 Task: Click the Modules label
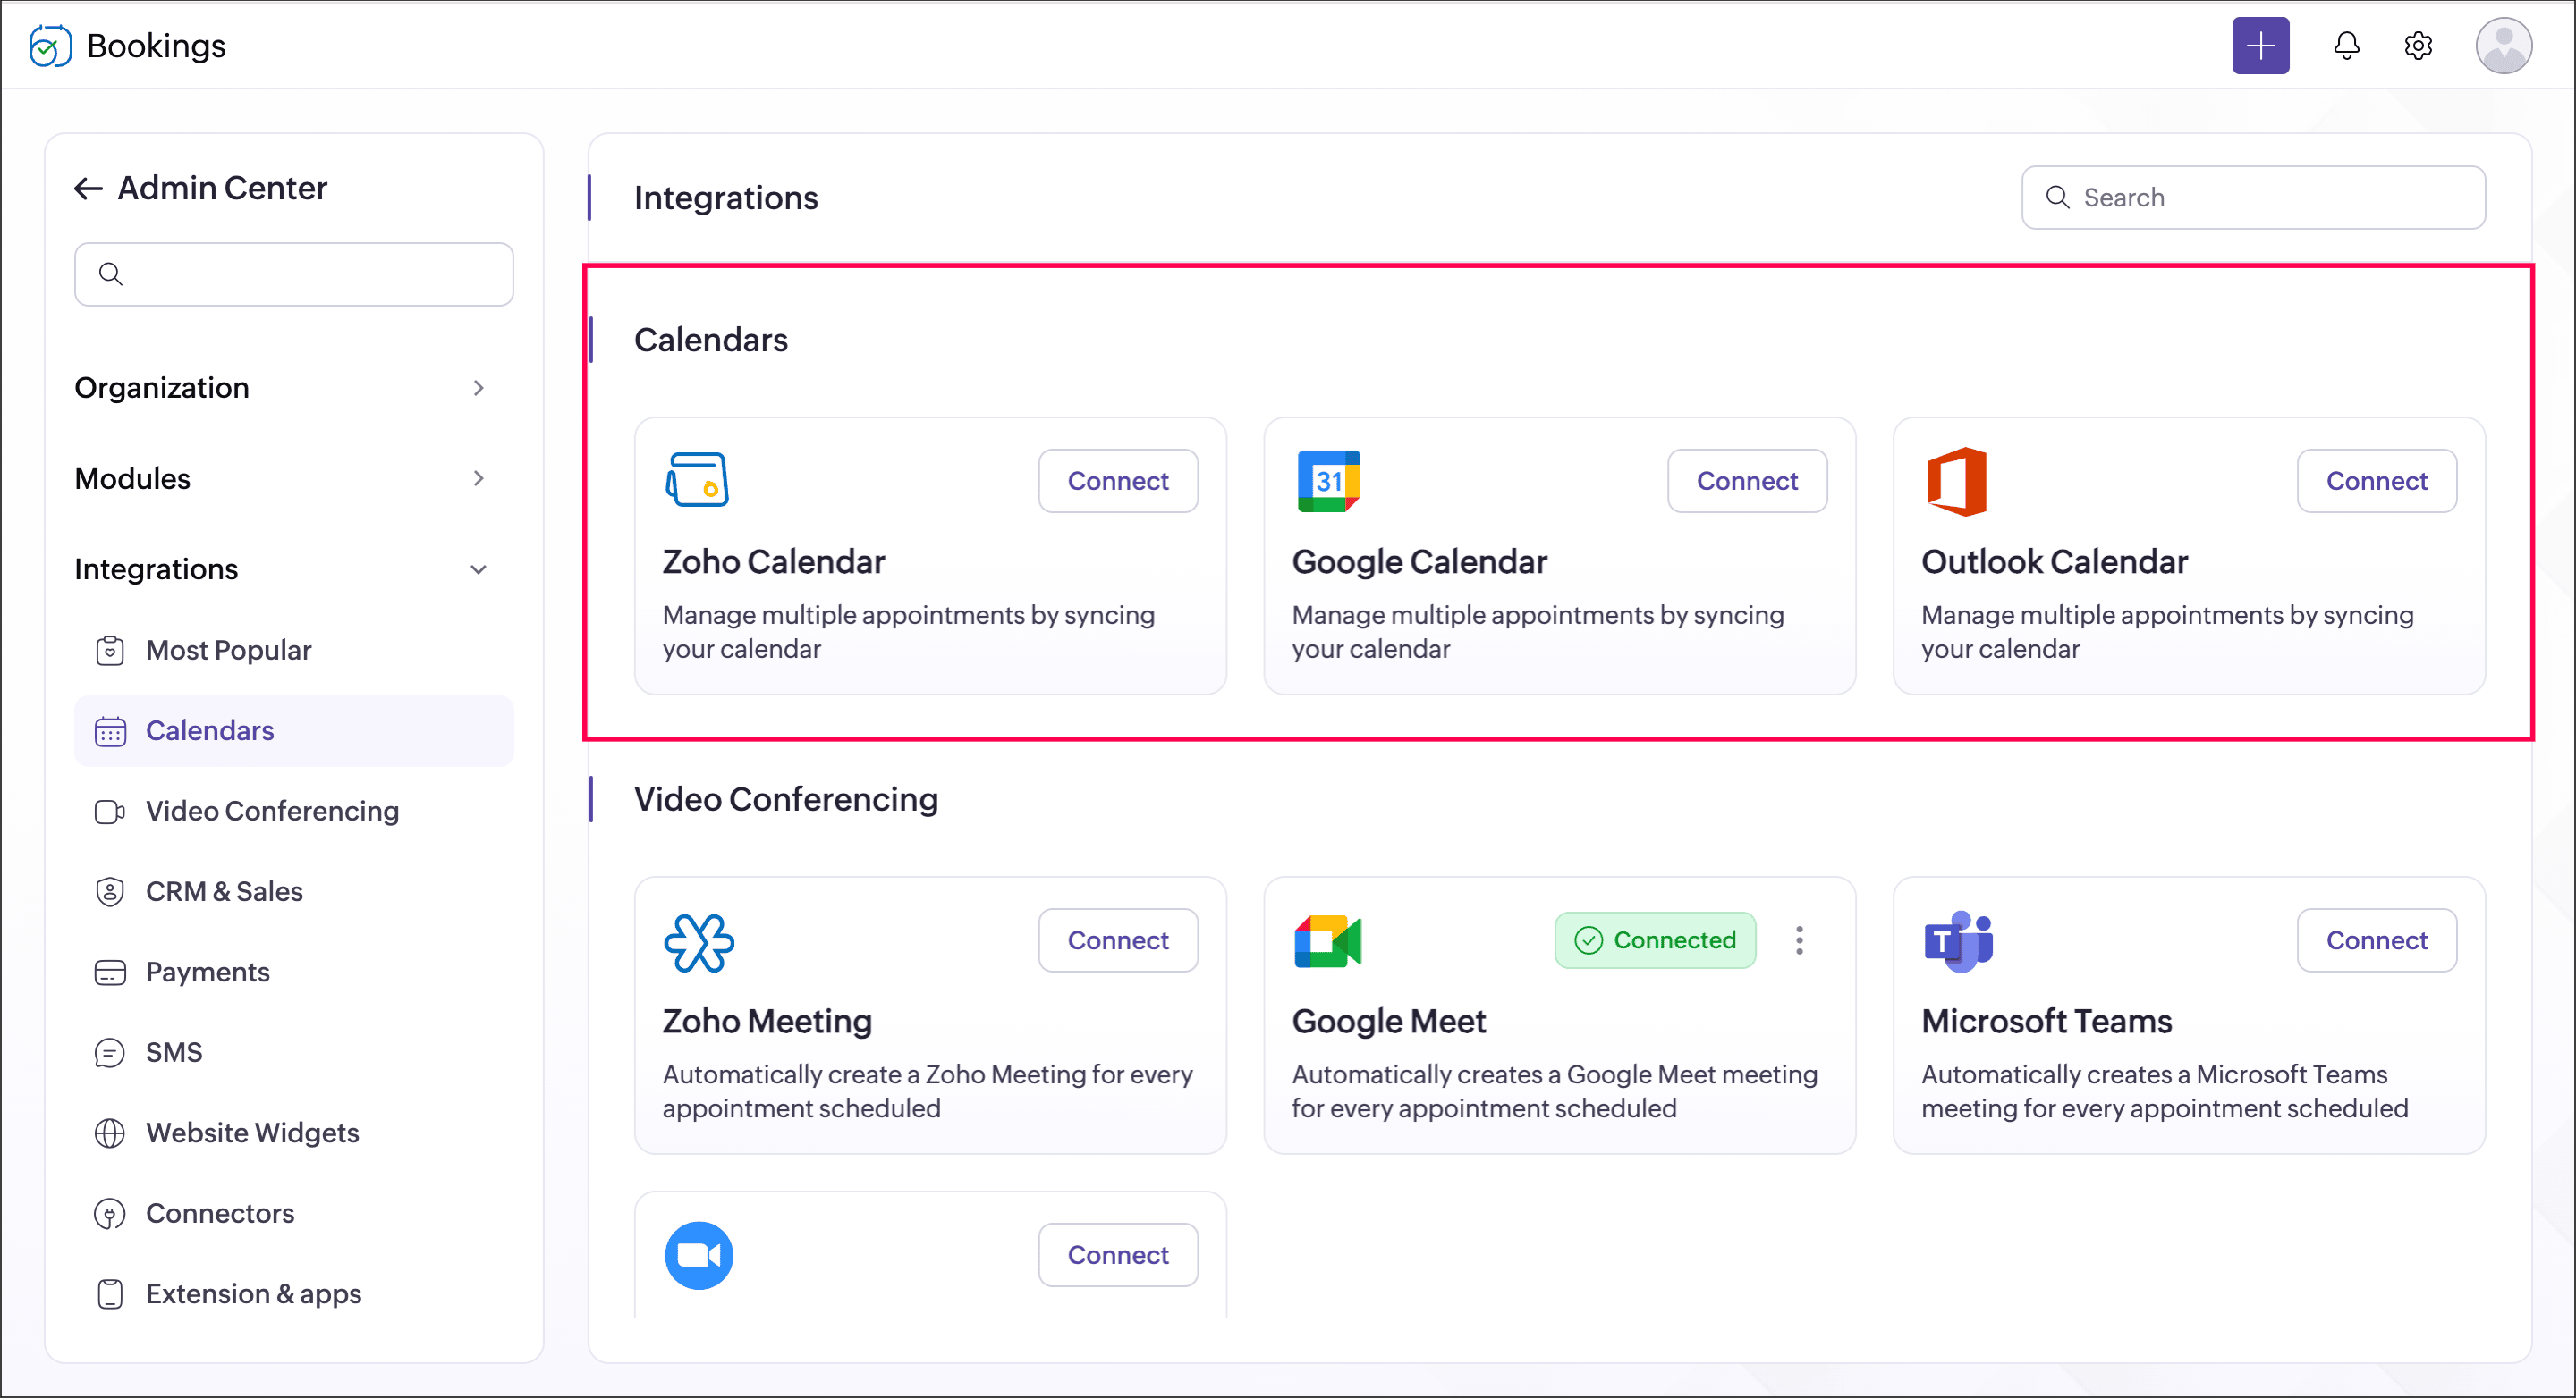click(x=132, y=478)
